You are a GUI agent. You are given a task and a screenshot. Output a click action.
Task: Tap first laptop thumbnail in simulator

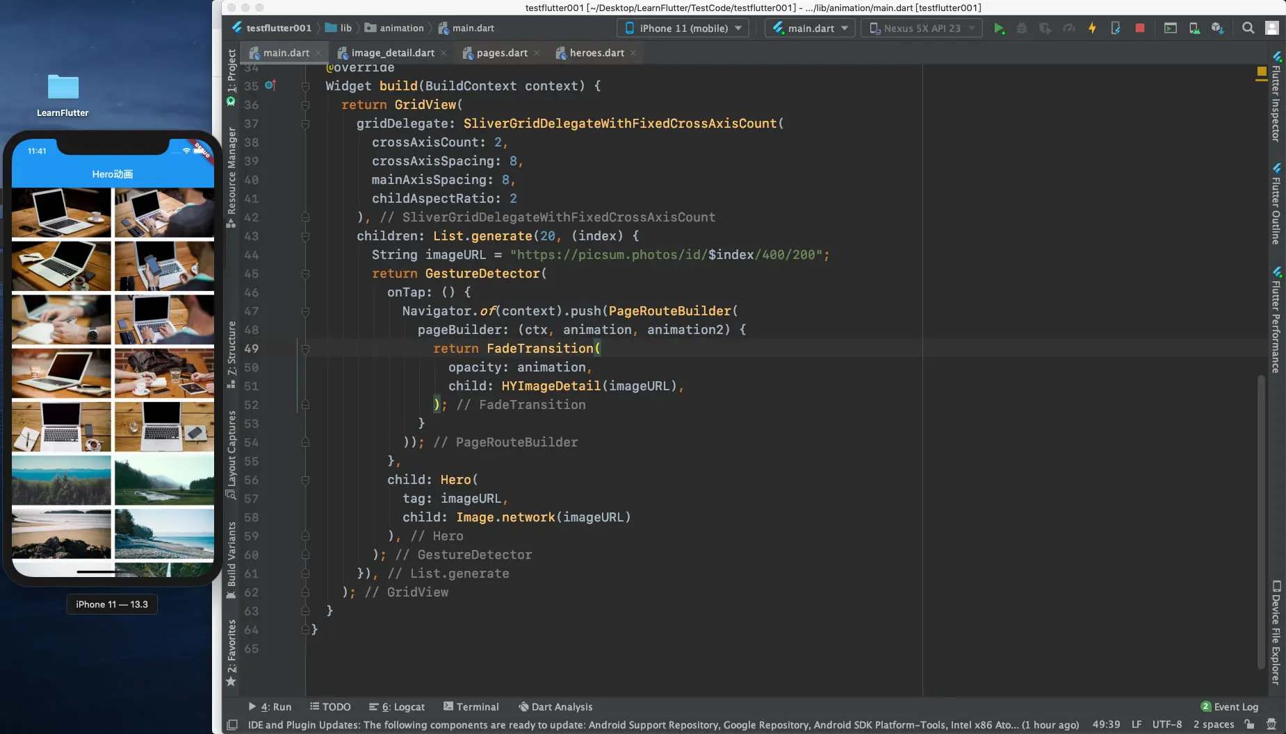(x=61, y=212)
